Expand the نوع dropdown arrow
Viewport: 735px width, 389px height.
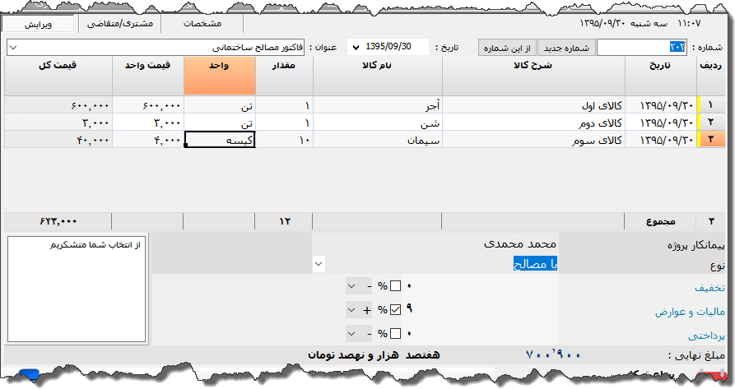[319, 264]
